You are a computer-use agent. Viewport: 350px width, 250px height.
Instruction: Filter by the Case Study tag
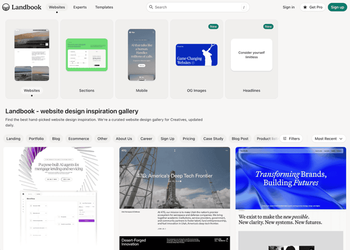(213, 138)
